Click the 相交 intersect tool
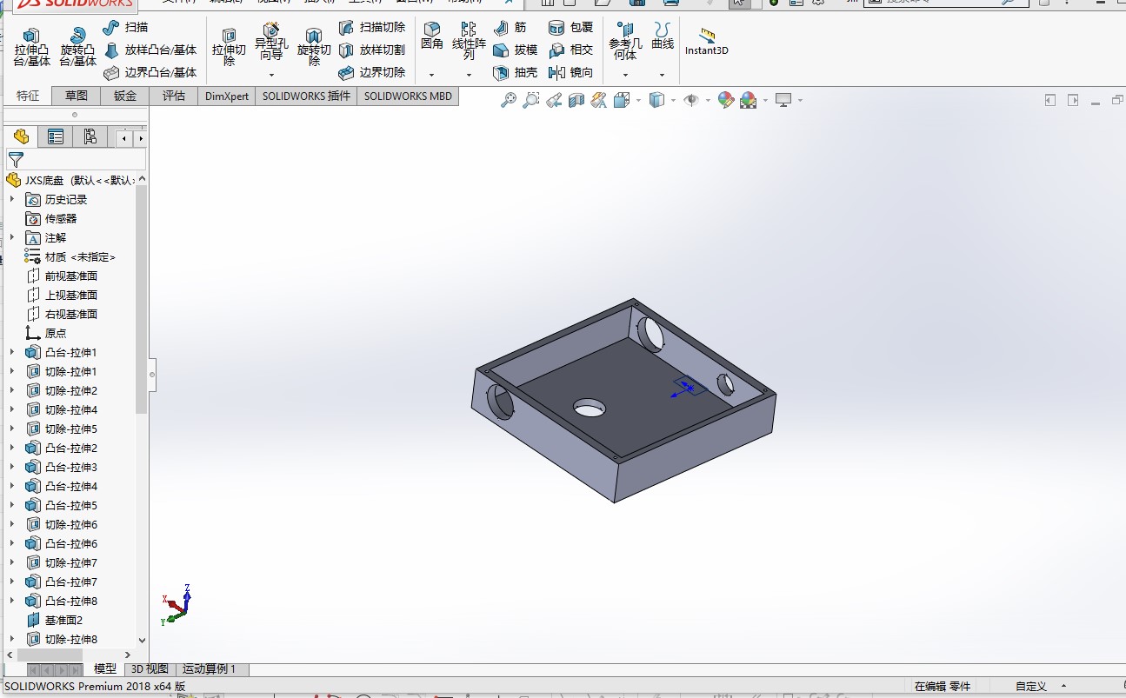 point(570,50)
